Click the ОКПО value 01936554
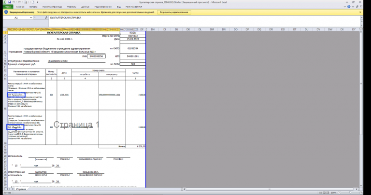 click(x=133, y=48)
